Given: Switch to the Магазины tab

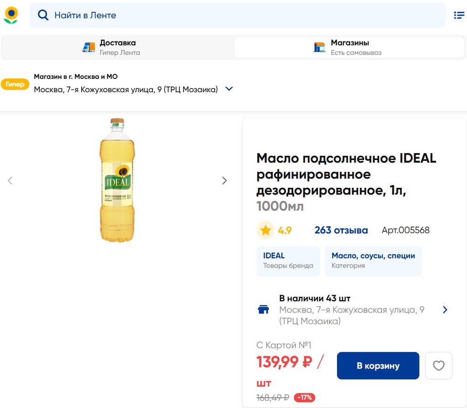Looking at the screenshot, I should [349, 47].
